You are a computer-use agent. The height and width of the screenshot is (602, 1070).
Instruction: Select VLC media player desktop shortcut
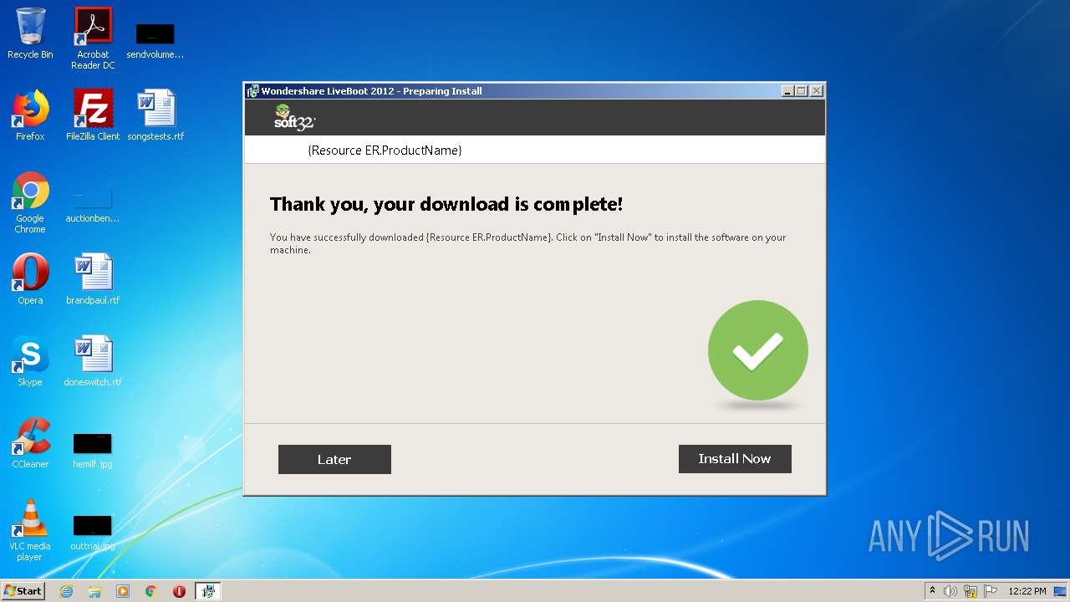tap(30, 530)
